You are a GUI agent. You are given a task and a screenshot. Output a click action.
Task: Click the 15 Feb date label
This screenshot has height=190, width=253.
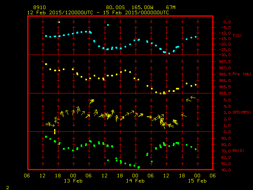click(197, 181)
